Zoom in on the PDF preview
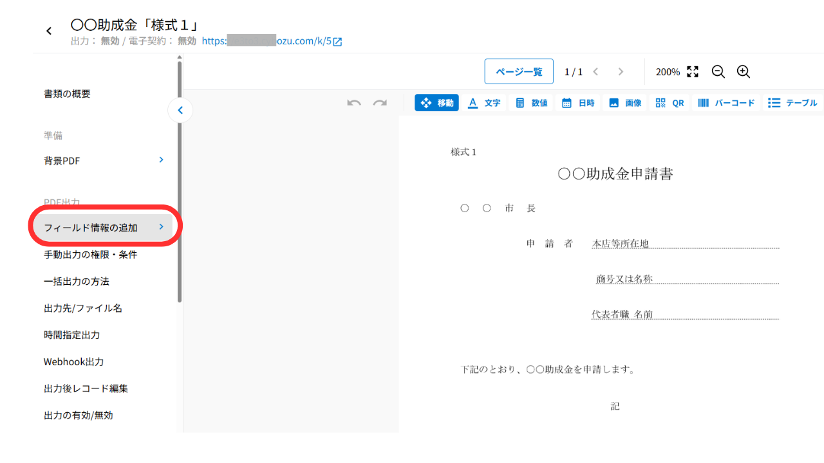Screen dimensions: 824x463 point(743,71)
